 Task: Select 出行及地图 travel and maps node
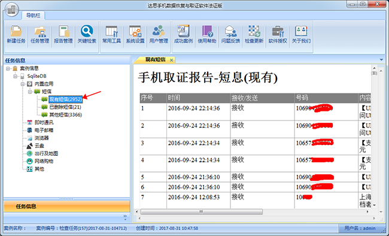[46, 153]
